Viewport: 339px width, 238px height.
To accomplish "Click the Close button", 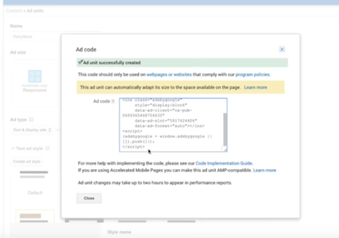I will (89, 198).
